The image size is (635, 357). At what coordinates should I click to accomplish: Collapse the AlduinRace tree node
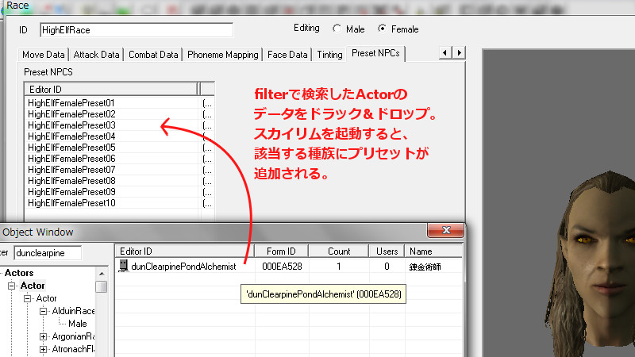(44, 311)
